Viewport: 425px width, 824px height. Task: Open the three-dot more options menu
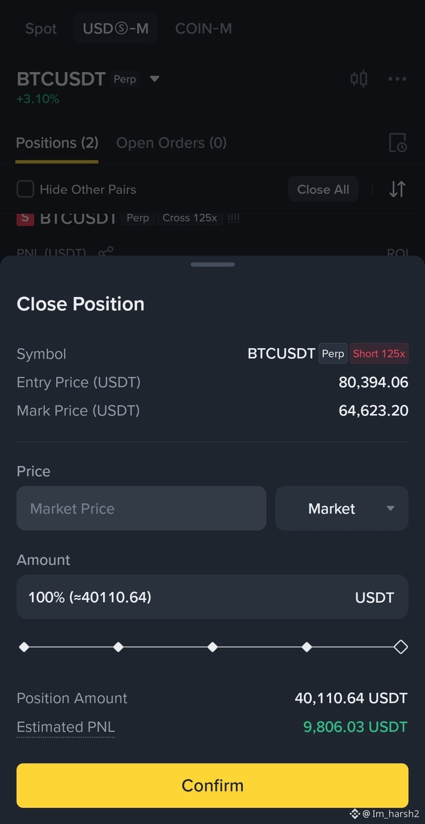coord(397,79)
